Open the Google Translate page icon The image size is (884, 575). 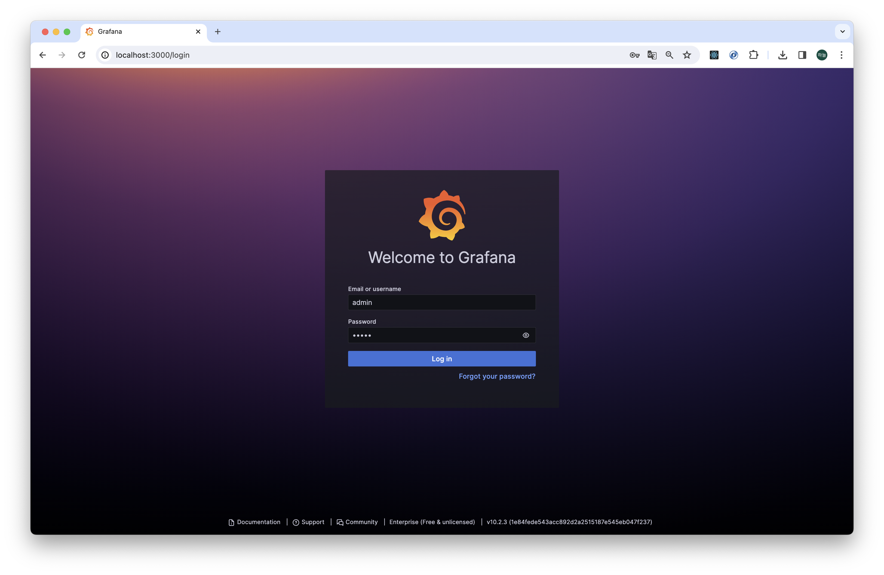pyautogui.click(x=652, y=55)
